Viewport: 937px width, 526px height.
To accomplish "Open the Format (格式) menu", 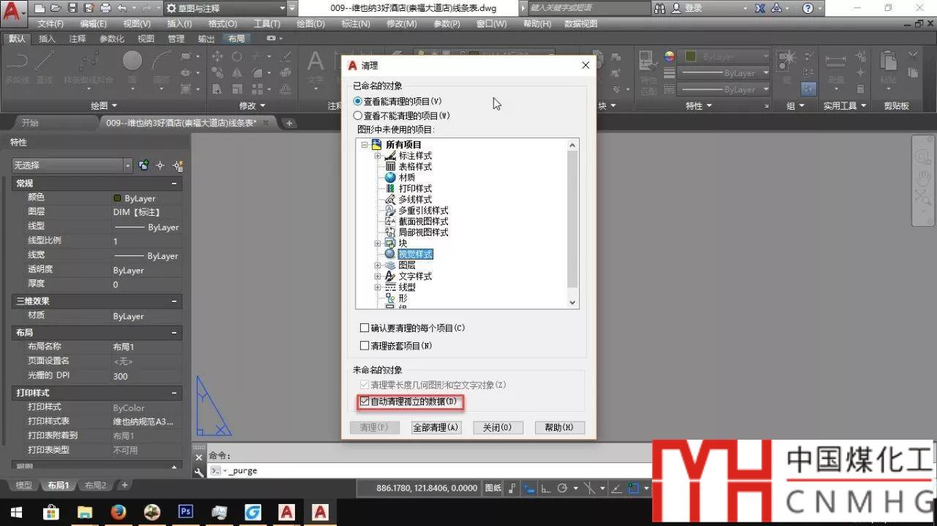I will click(222, 23).
